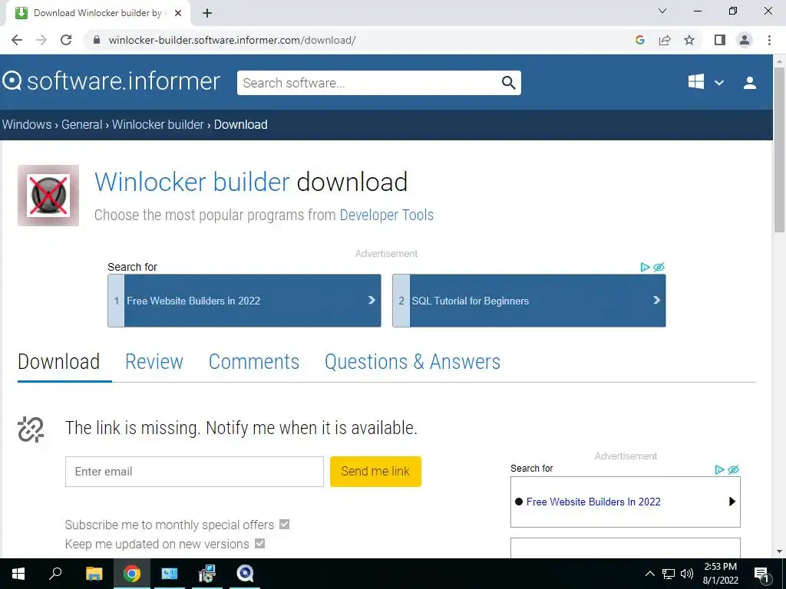Open SQL Tutorial for Beginners ad
Screen dimensions: 786x589
[529, 301]
